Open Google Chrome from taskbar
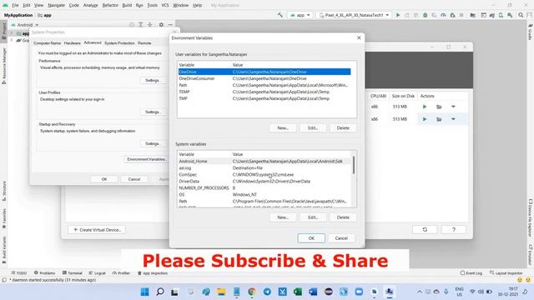Image resolution: width=534 pixels, height=300 pixels. point(252,292)
